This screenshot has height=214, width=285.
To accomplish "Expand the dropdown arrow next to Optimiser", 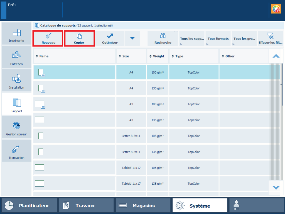I will pos(132,38).
